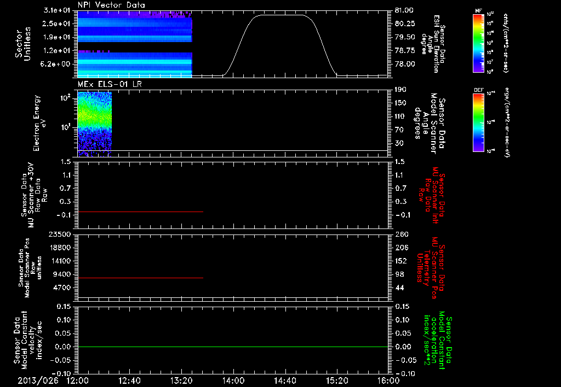Click the NPI Vector Data panel title
The width and height of the screenshot is (561, 387).
[111, 5]
